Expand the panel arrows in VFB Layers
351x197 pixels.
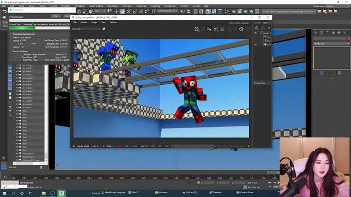coord(269,28)
